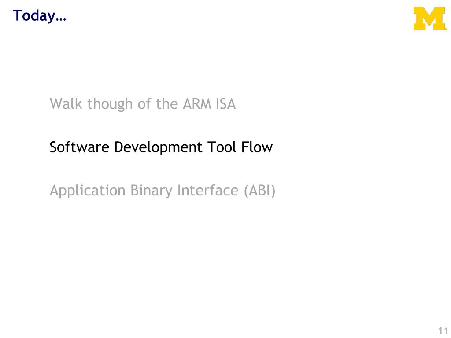
Task: Select the "Application Binary Interface (ABI)" line
Action: pyautogui.click(x=163, y=191)
